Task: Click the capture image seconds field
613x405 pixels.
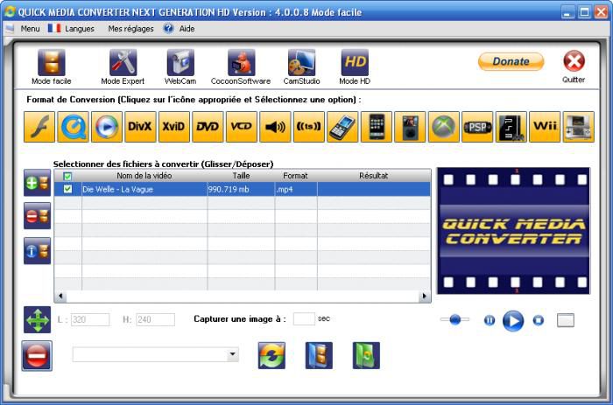Action: point(303,319)
